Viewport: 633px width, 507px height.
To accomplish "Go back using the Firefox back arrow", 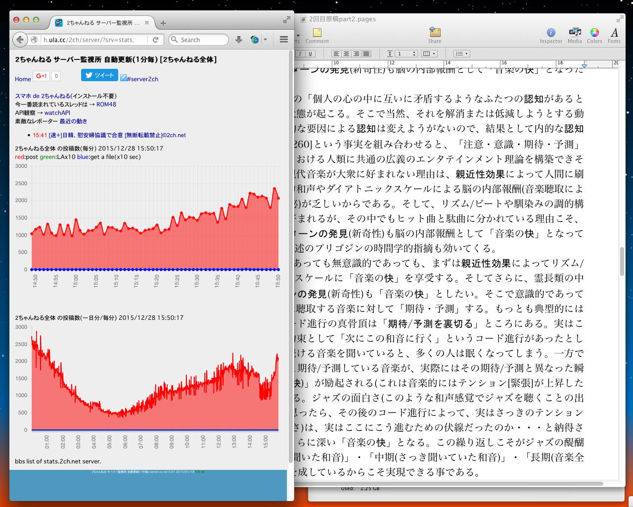I will [x=19, y=40].
